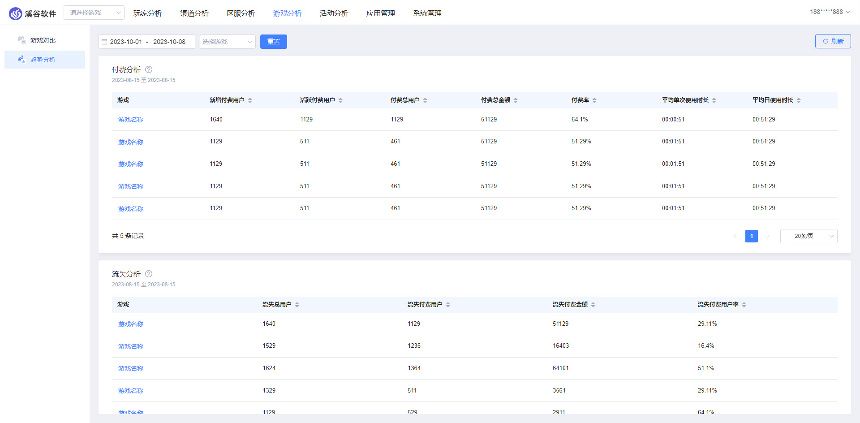The image size is (860, 423).
Task: Sort by 新增付费用户 column
Action: [x=250, y=100]
